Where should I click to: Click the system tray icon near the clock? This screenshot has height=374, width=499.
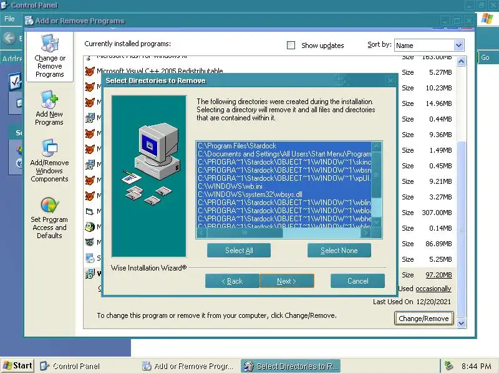tap(448, 366)
